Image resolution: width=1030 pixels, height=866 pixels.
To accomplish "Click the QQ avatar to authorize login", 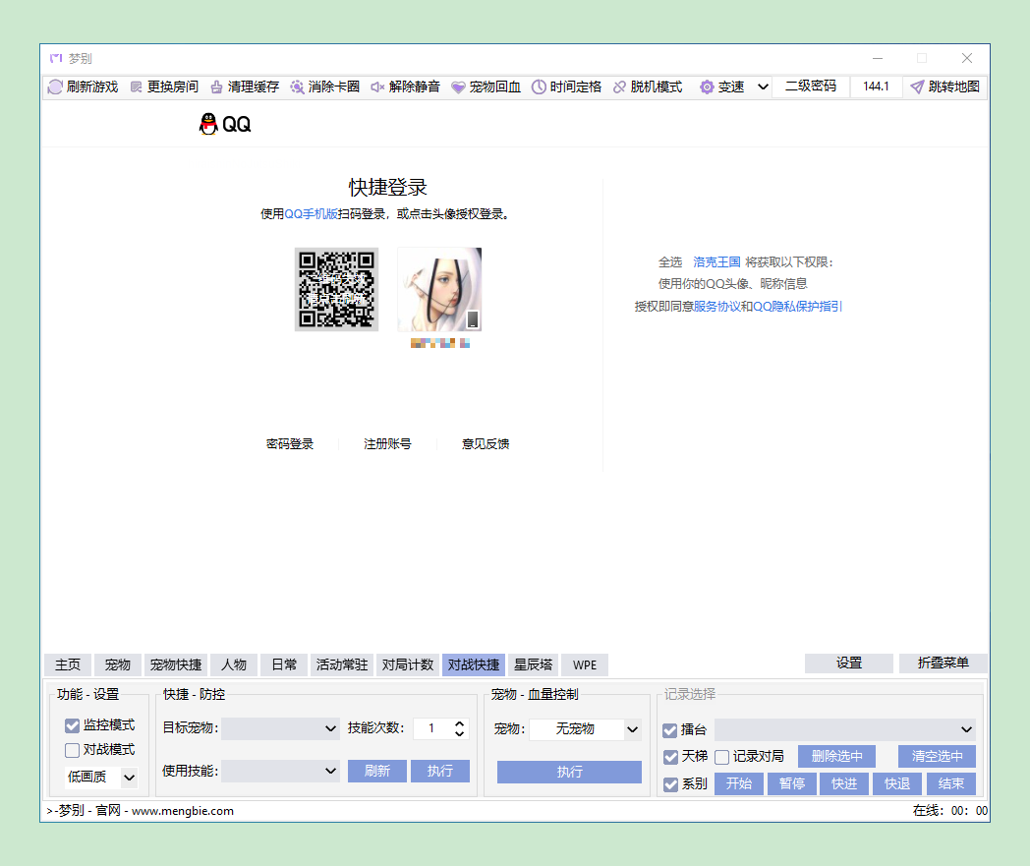I will 439,290.
